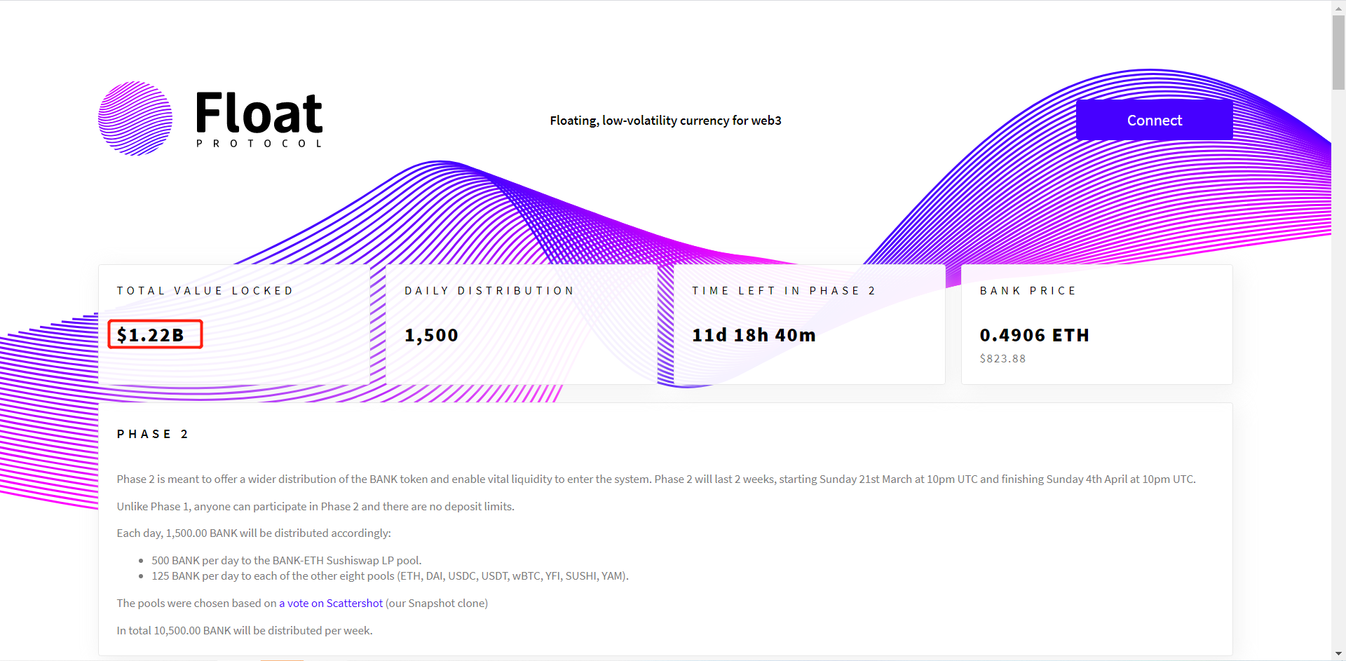Click the BANK-ETH Sushiswap LP pool bullet
Viewport: 1346px width, 661px height.
(286, 561)
